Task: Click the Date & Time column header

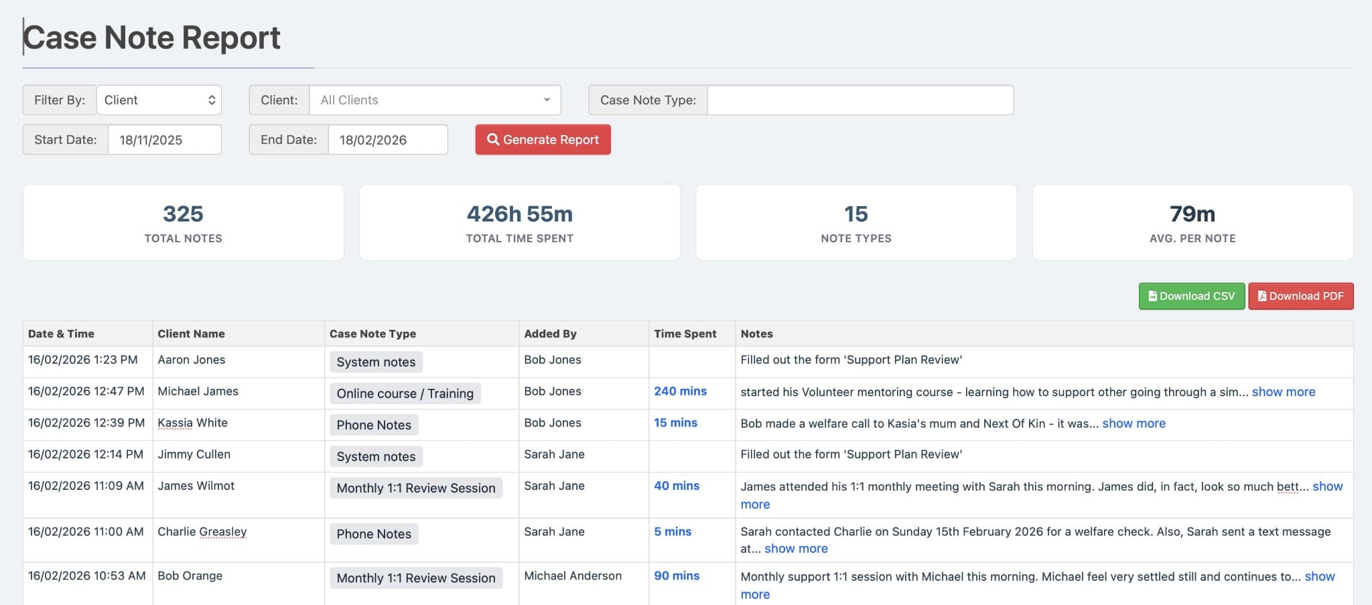Action: pyautogui.click(x=61, y=334)
